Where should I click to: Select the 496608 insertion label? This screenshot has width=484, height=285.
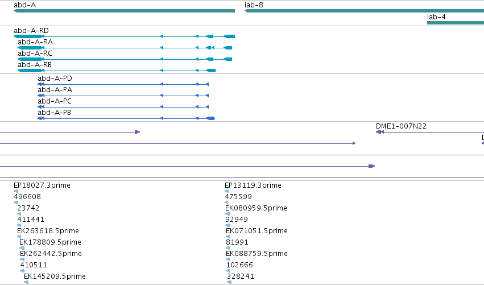tap(27, 197)
